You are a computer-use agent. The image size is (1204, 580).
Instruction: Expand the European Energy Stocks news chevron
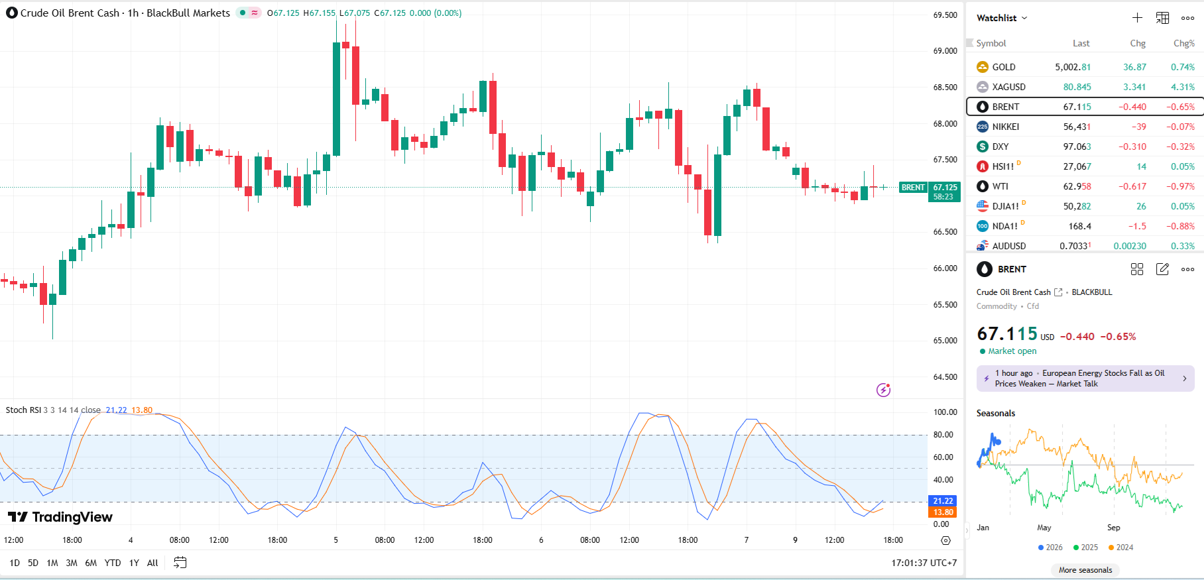(1185, 378)
